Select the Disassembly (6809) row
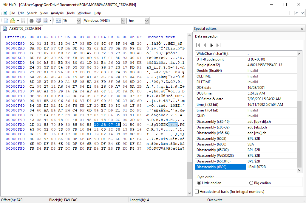This screenshot has height=203, width=306. 246,167
